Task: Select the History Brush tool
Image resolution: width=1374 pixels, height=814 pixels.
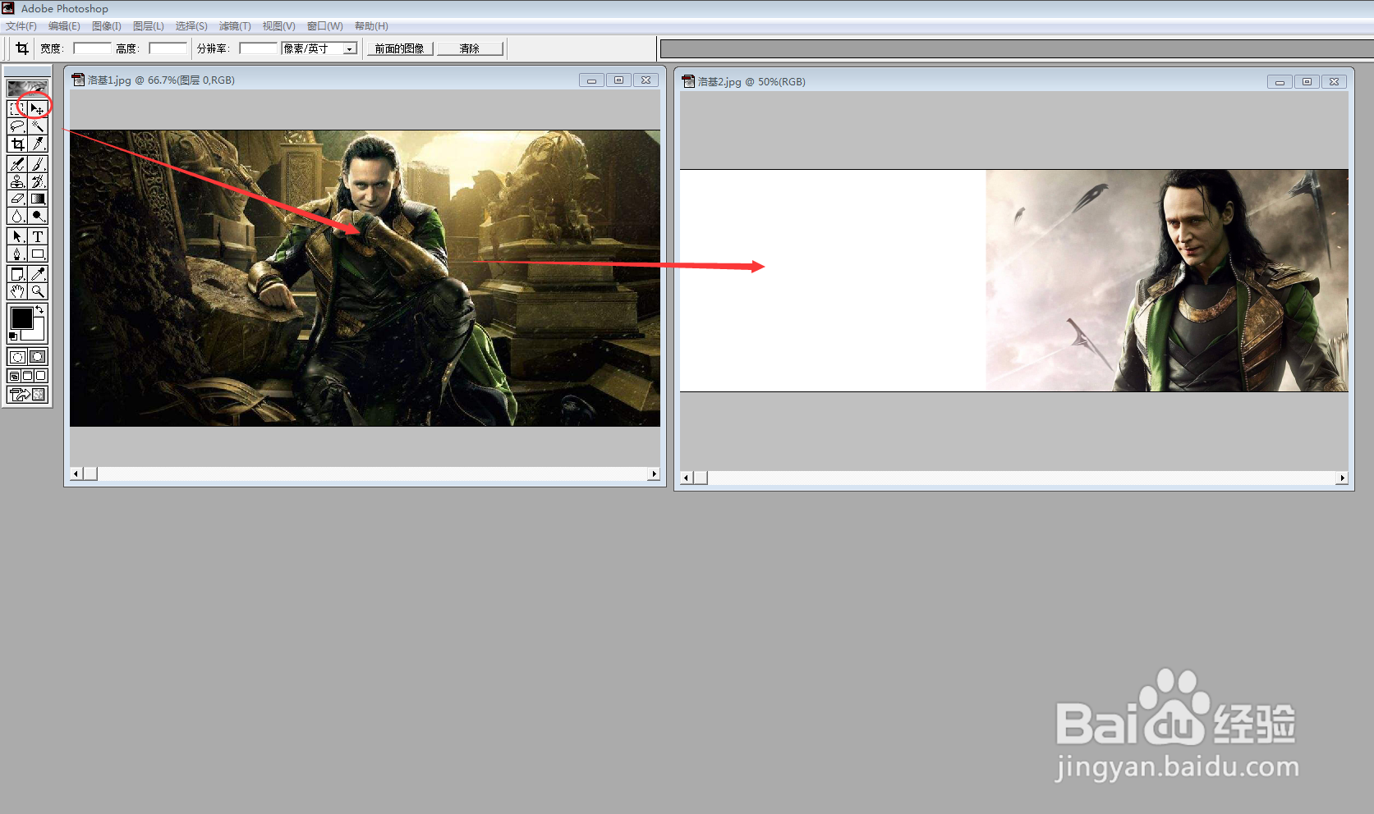Action: 38,181
